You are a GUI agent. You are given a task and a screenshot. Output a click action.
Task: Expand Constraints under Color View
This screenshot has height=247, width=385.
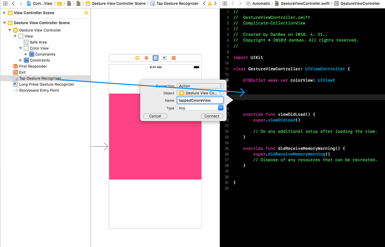[x=26, y=54]
